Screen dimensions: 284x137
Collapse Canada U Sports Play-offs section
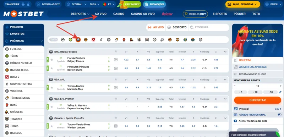[225, 118]
